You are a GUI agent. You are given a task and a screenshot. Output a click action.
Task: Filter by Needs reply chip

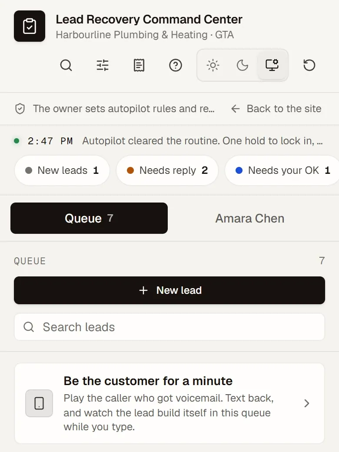click(x=167, y=170)
